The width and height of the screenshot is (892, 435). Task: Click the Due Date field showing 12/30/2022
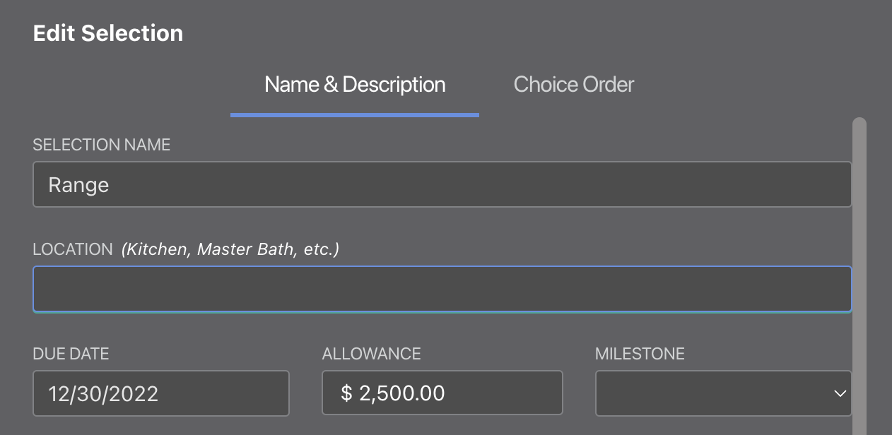click(160, 393)
